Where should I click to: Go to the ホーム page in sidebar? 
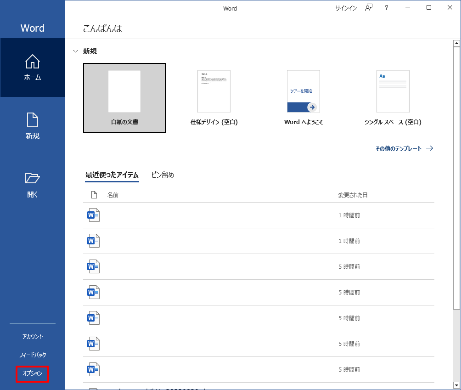click(x=32, y=68)
